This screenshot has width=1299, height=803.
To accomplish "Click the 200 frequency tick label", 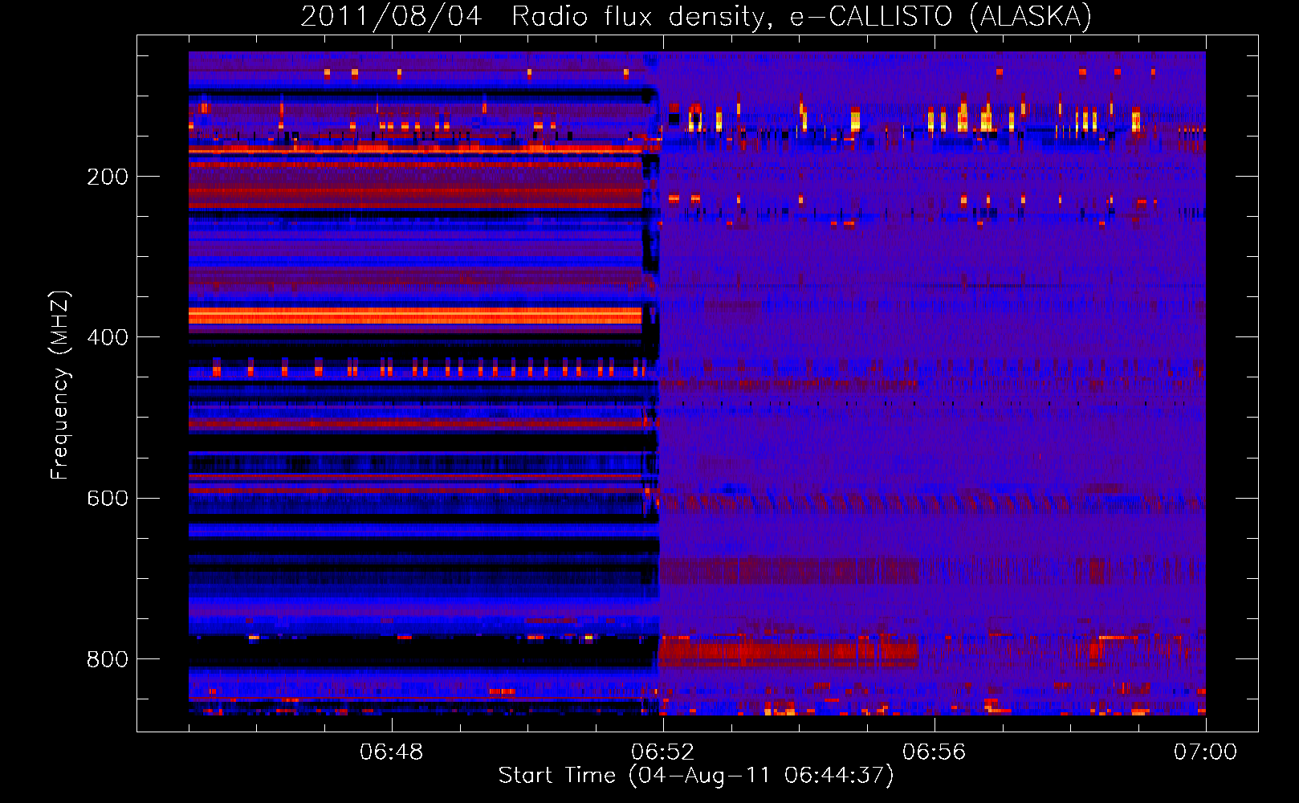I will (108, 177).
